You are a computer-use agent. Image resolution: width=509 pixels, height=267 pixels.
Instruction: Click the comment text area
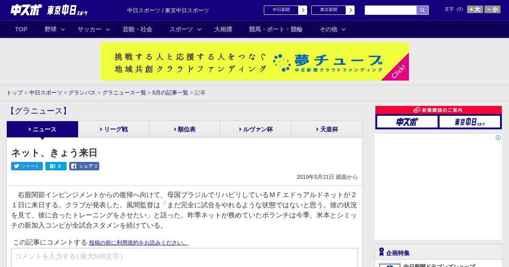(x=185, y=257)
